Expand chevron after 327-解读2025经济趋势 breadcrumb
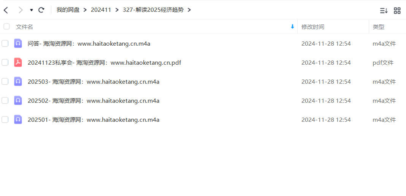The width and height of the screenshot is (406, 196). click(189, 10)
